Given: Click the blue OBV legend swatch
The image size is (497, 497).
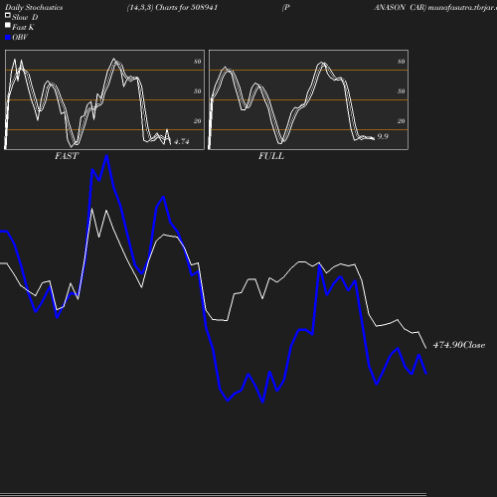Looking at the screenshot, I should click(8, 38).
